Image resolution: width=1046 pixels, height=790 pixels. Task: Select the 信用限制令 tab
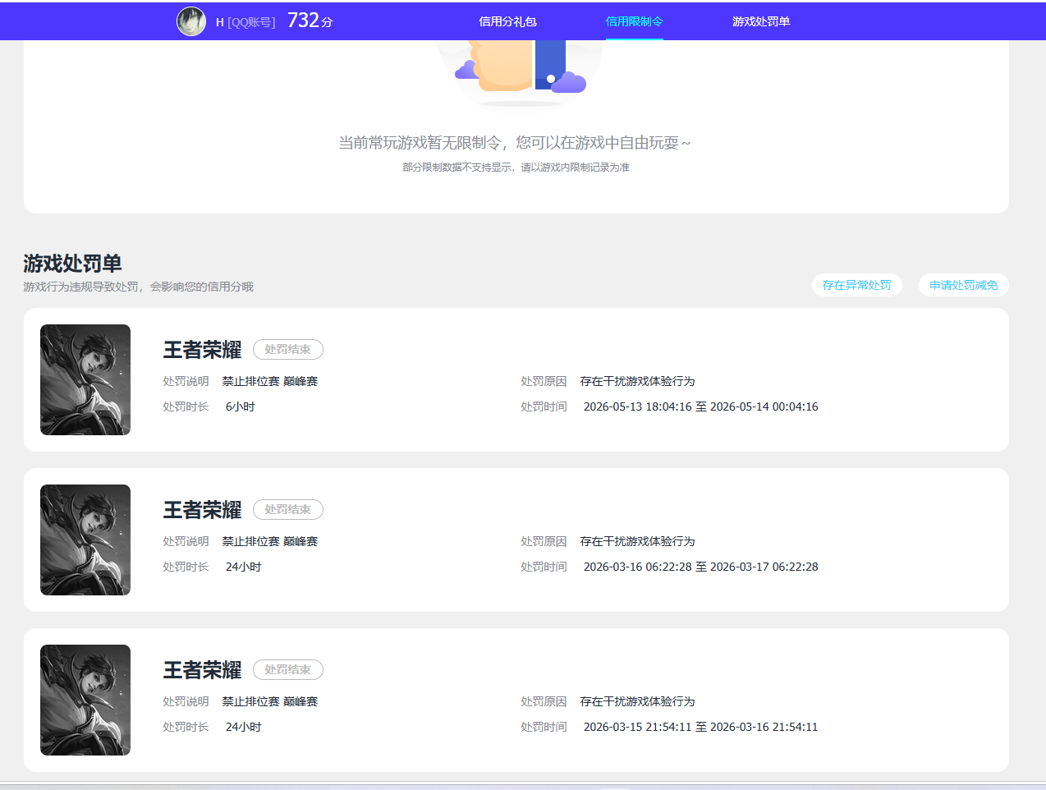click(634, 21)
